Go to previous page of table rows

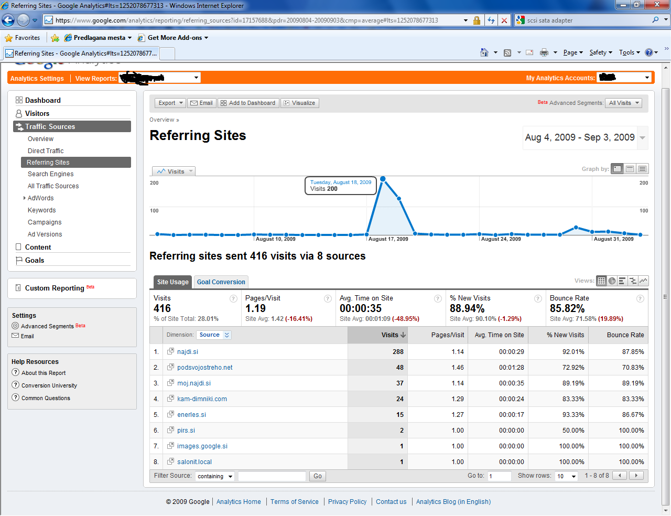[x=620, y=476]
